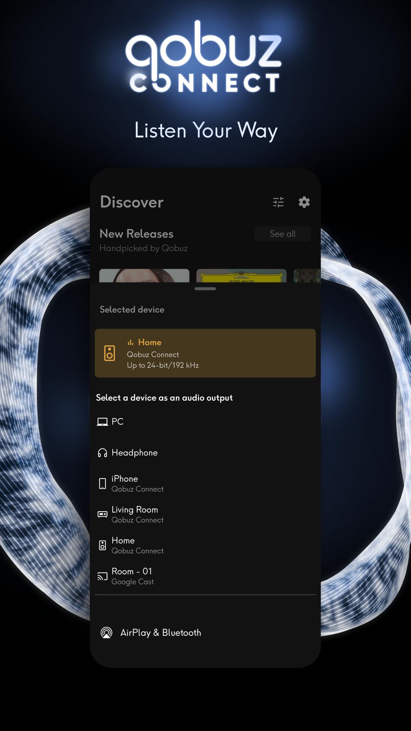The image size is (411, 731).
Task: Select the highlighted Home selected device card
Action: pyautogui.click(x=205, y=353)
